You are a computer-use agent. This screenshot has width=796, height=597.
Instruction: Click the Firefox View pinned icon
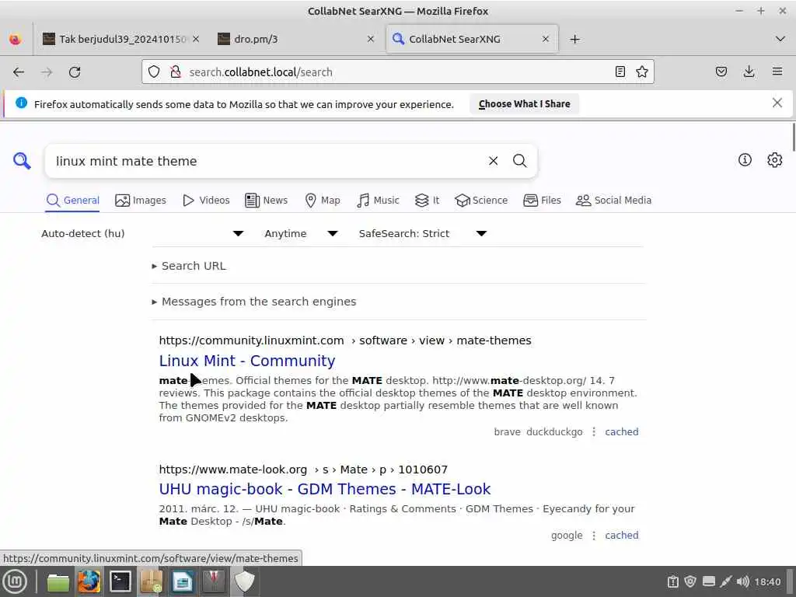pos(16,39)
